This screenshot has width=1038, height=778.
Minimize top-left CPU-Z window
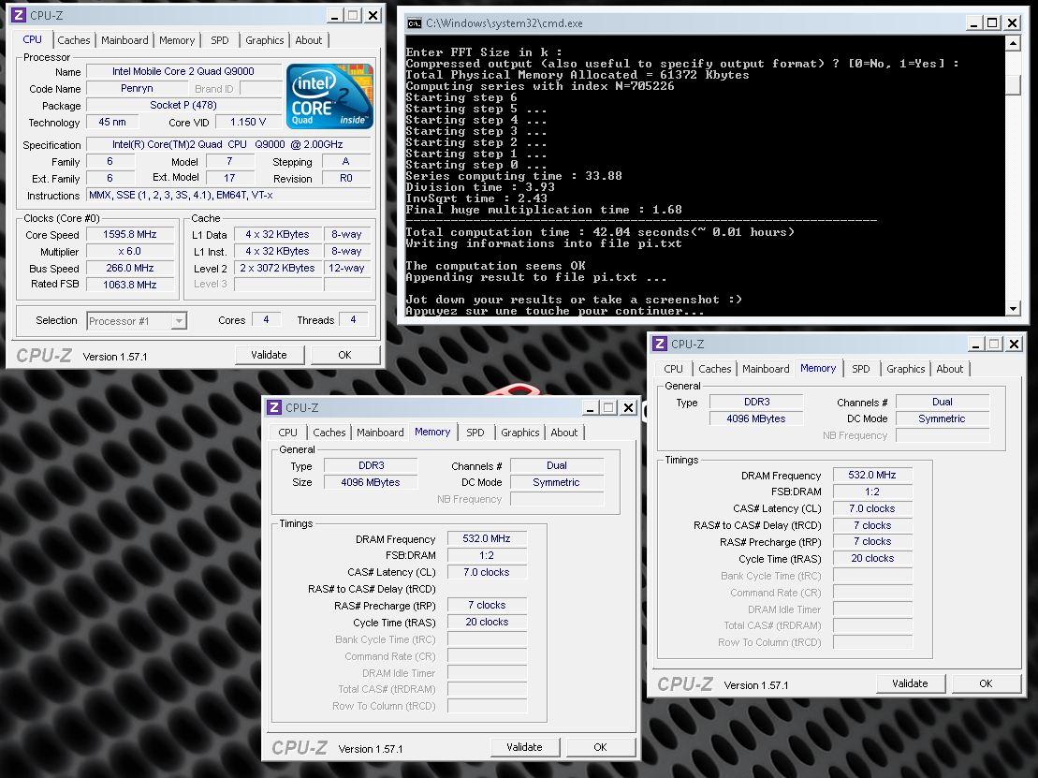pos(334,15)
